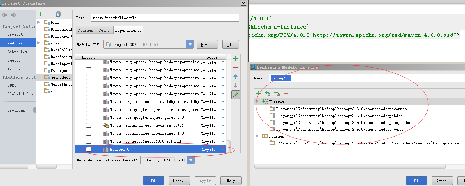The height and width of the screenshot is (186, 465).
Task: Check Export for com.google.inject:guice:3.0
Action: point(89,118)
